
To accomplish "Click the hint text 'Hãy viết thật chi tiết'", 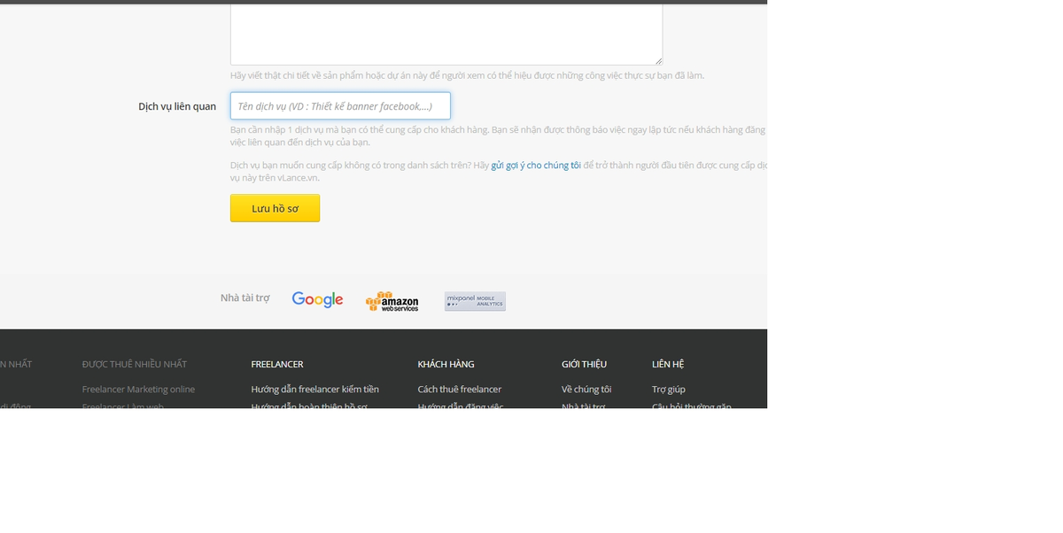I will pos(467,76).
